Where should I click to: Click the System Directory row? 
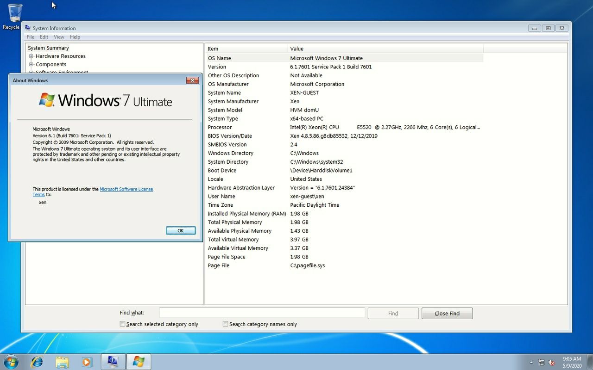click(344, 162)
